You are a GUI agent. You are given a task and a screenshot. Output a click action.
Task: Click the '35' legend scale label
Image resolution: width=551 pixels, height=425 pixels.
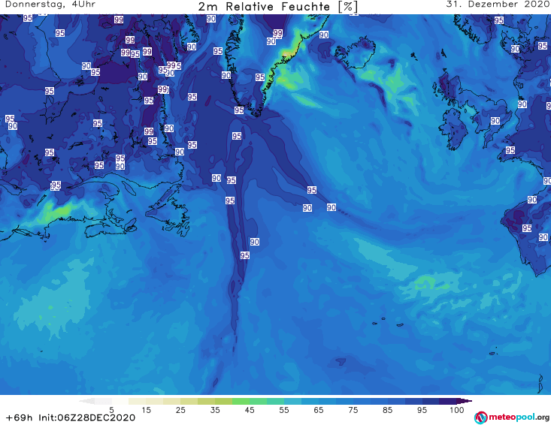click(x=215, y=410)
